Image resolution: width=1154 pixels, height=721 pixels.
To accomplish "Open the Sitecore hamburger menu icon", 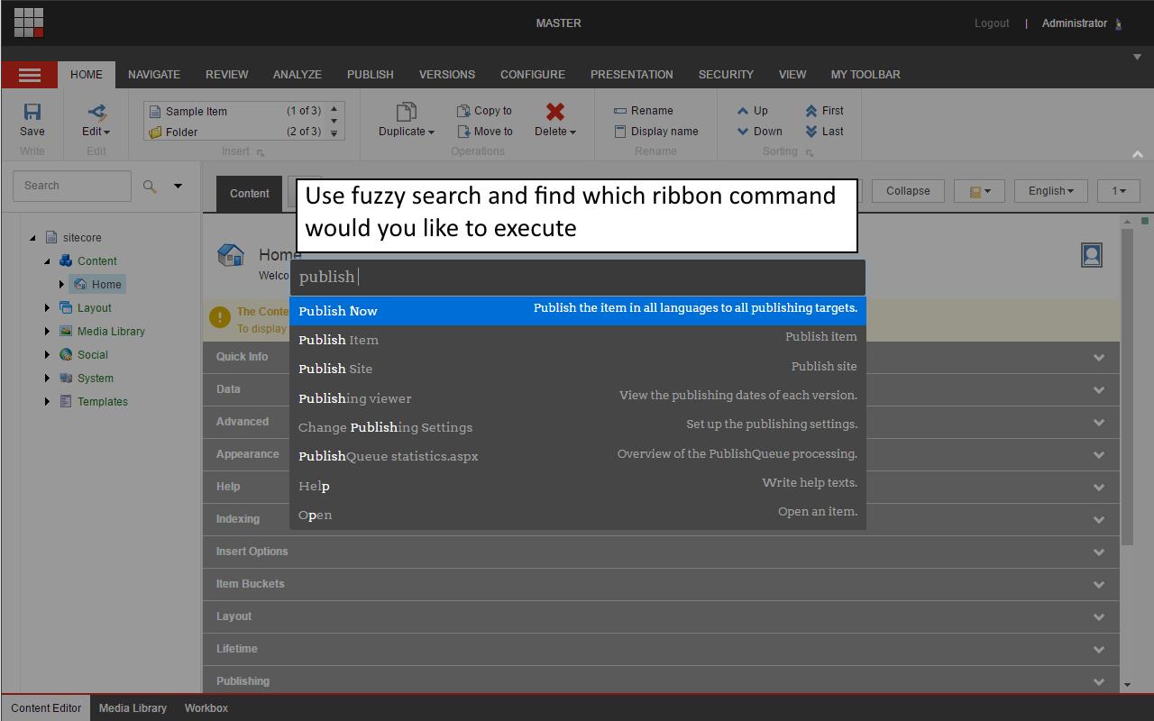I will click(28, 74).
